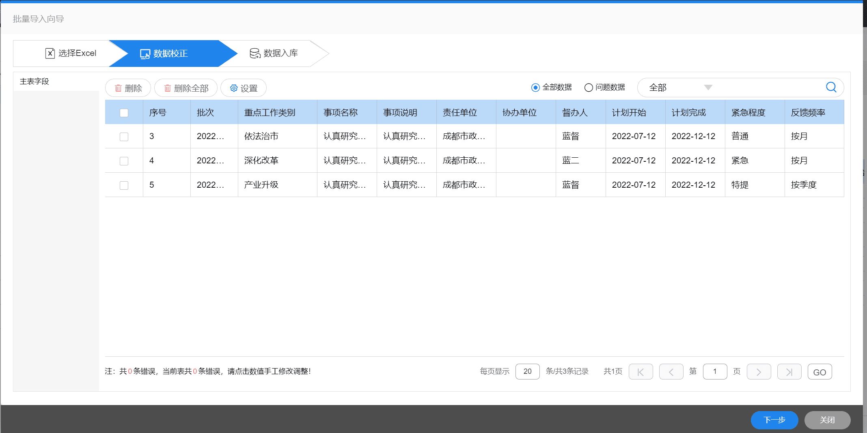Viewport: 867px width, 433px height.
Task: Click the 督办人 column header
Action: click(x=581, y=112)
